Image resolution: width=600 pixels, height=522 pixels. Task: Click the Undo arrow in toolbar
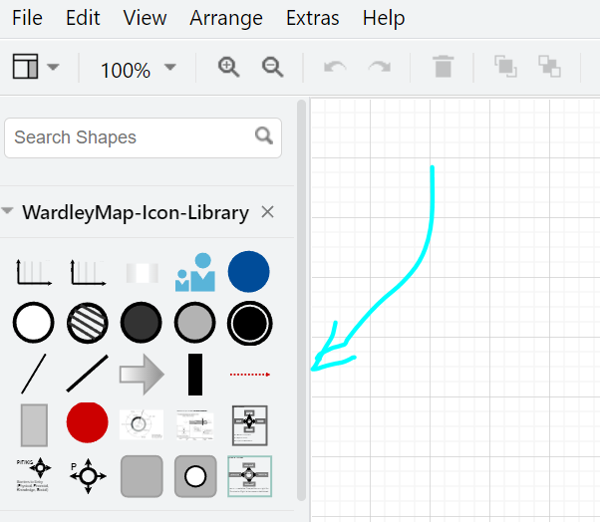(x=335, y=68)
